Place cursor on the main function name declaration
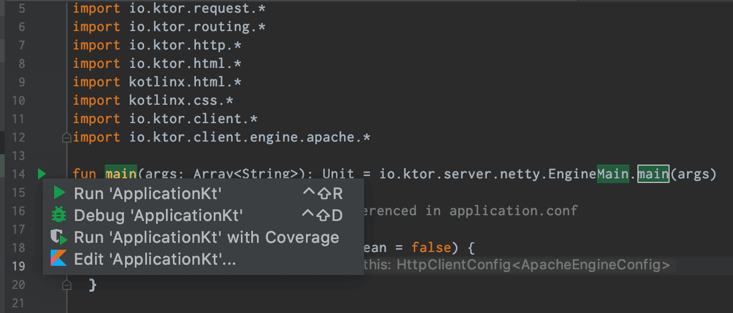 click(120, 174)
